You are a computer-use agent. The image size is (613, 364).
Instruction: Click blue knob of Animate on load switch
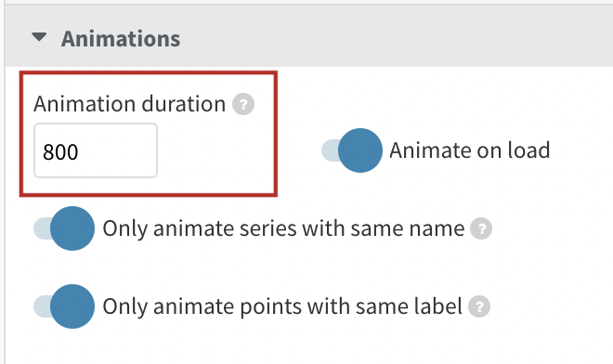pyautogui.click(x=360, y=150)
